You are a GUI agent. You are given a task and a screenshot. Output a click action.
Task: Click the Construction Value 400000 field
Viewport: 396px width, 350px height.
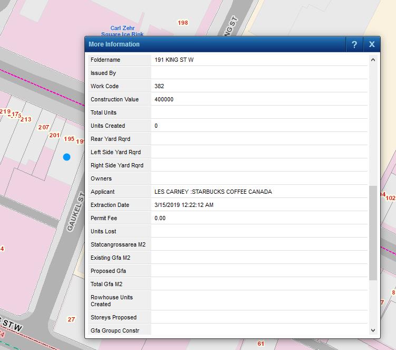coord(164,99)
